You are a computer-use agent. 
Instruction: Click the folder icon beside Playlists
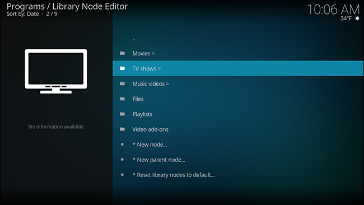pyautogui.click(x=122, y=114)
